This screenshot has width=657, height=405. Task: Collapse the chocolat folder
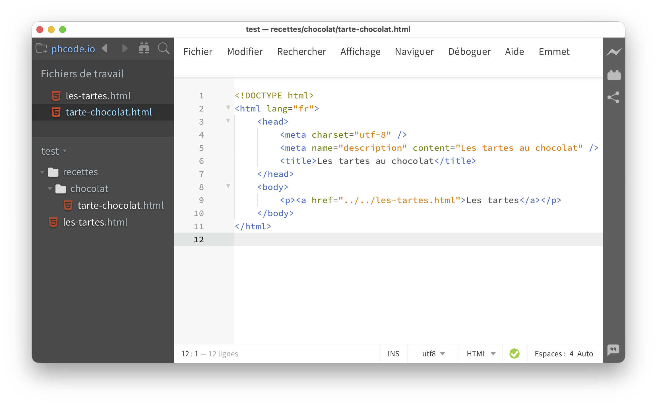point(50,189)
